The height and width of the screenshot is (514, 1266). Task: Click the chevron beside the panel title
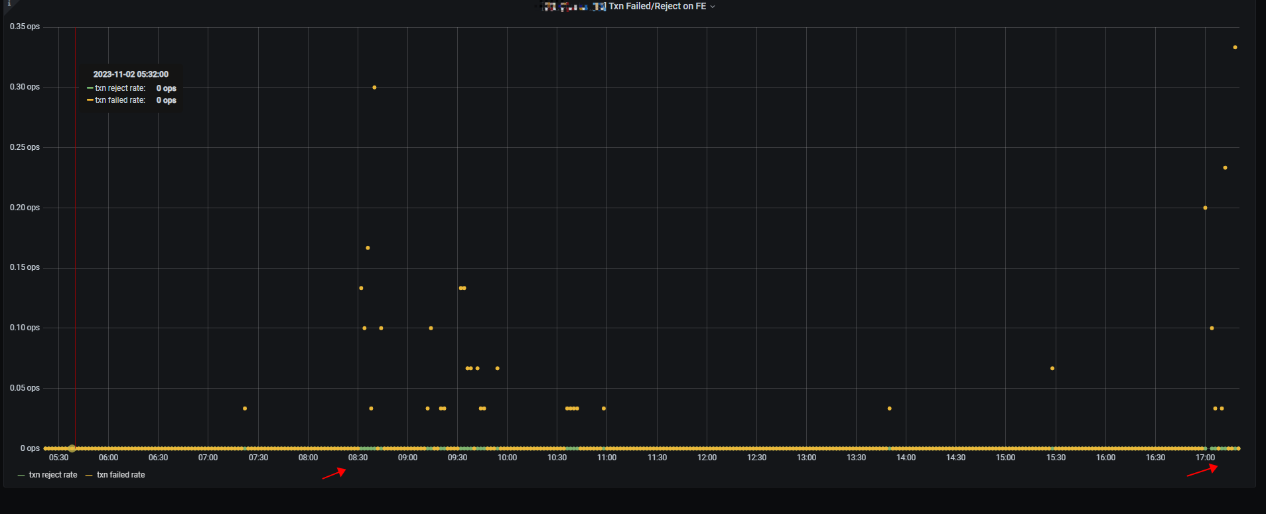pyautogui.click(x=713, y=7)
